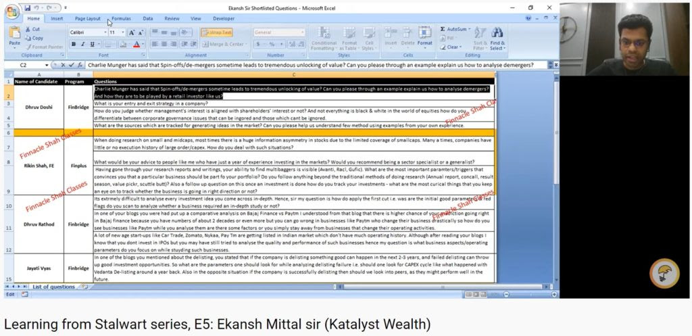Switch to the Home ribbon tab
The width and height of the screenshot is (692, 336).
click(x=34, y=18)
